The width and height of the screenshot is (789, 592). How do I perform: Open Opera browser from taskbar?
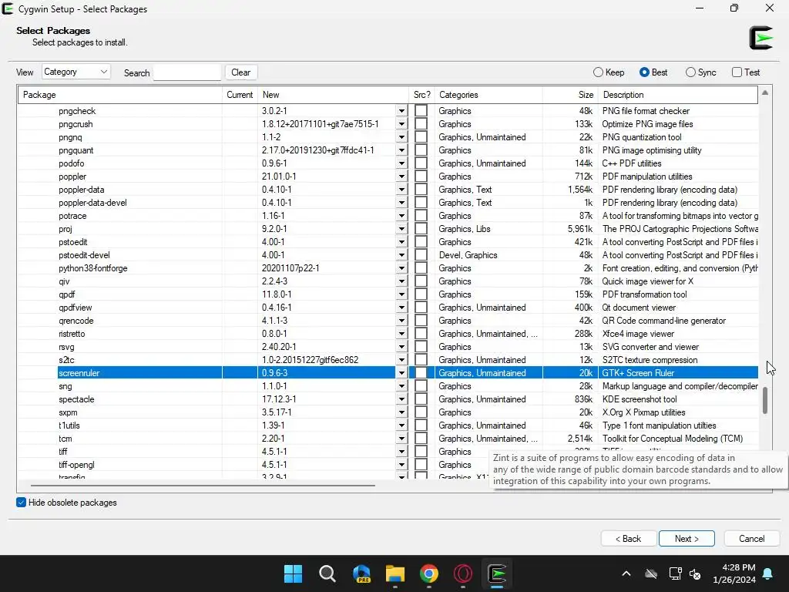point(463,573)
